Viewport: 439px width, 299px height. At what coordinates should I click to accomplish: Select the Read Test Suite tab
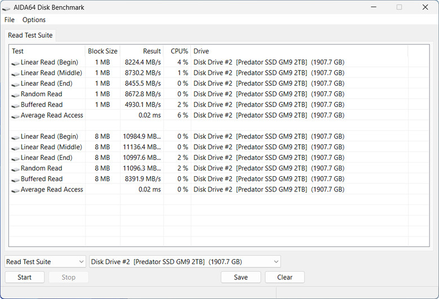[30, 35]
